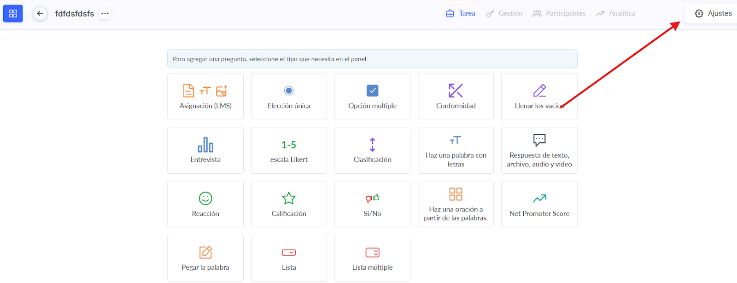This screenshot has width=737, height=283.
Task: Select the Elección única question type
Action: coord(289,96)
